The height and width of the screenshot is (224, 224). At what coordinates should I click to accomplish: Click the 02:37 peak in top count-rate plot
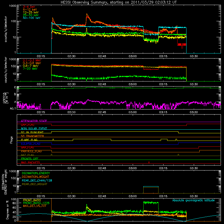pos(87,14)
